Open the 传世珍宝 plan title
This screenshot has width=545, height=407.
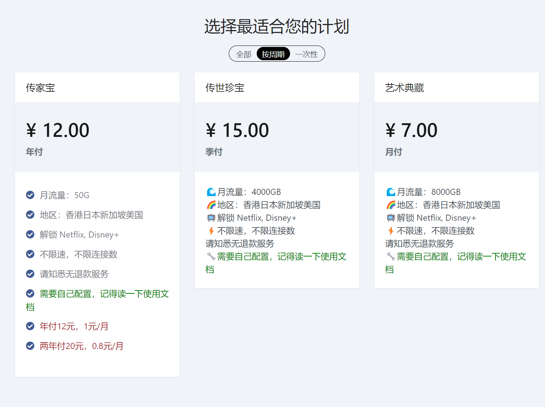click(x=225, y=88)
